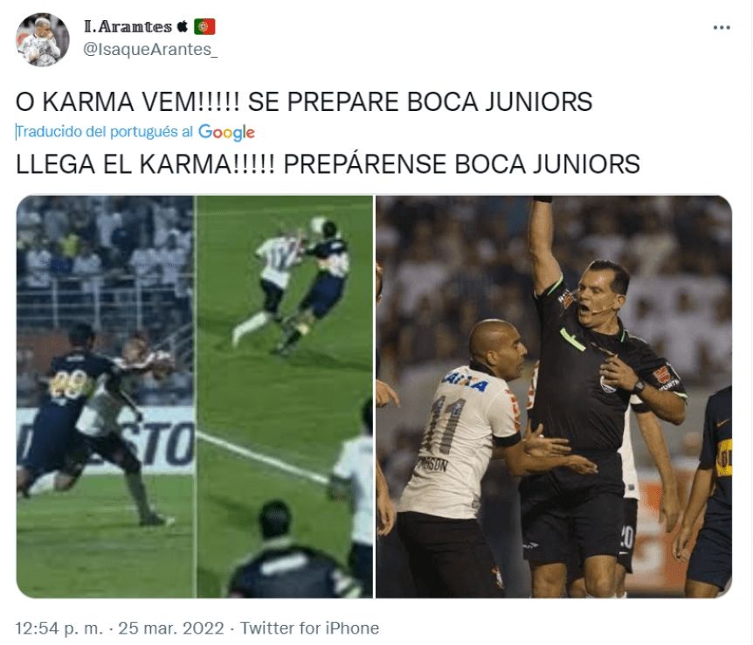
Task: Open the round profile avatar photo
Action: [x=43, y=39]
